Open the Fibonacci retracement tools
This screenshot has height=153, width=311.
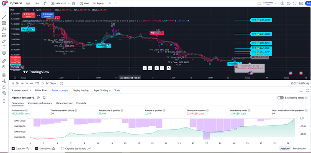click(x=4, y=23)
